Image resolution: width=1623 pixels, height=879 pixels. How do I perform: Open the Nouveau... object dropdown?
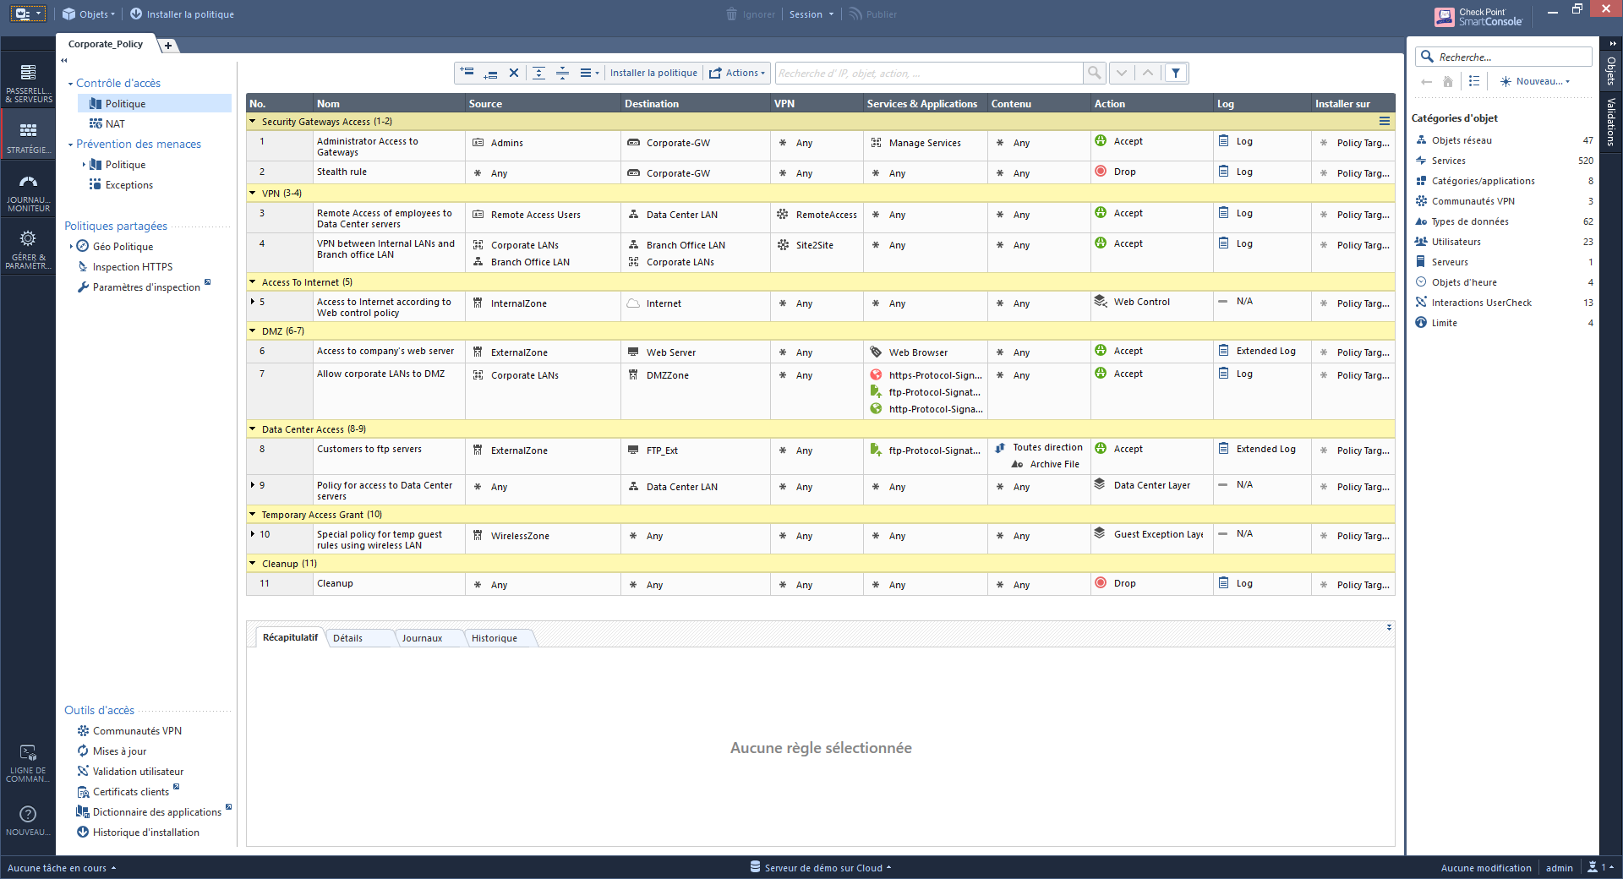tap(1534, 81)
